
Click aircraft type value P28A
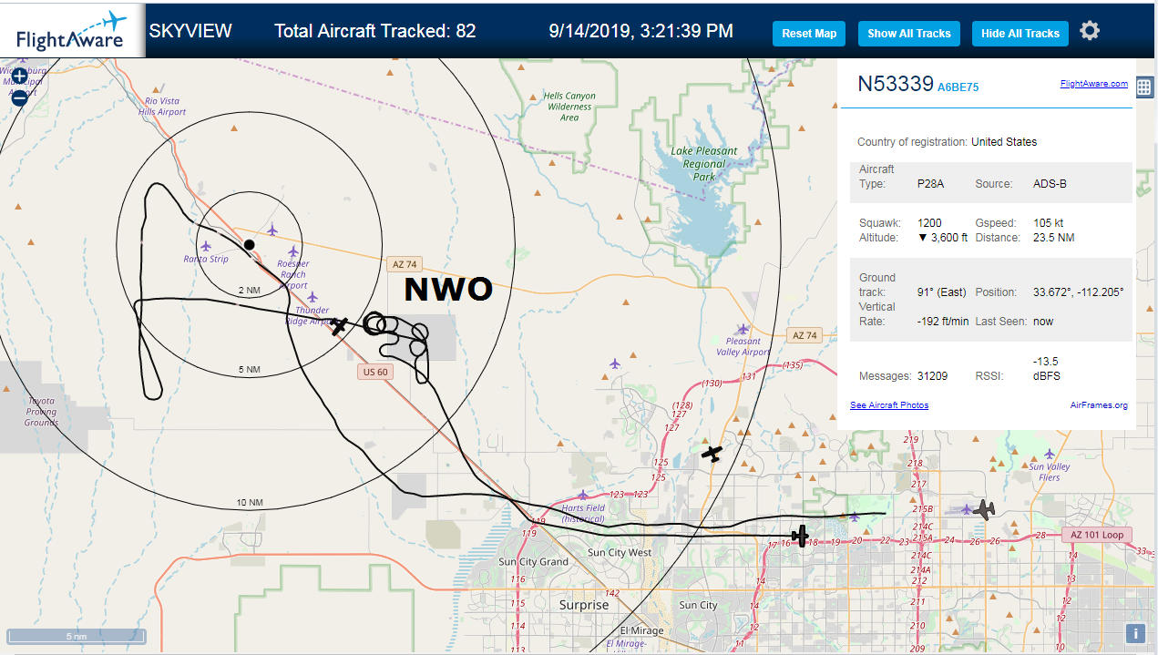pyautogui.click(x=930, y=184)
